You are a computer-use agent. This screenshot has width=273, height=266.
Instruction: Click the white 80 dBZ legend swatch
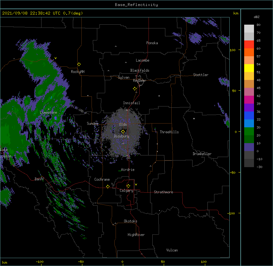point(249,29)
